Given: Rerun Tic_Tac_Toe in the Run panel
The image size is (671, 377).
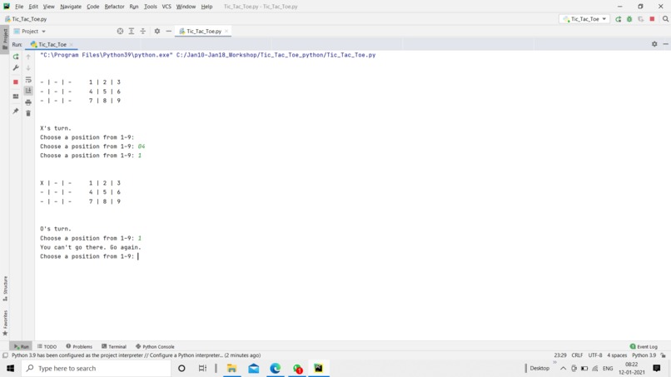Looking at the screenshot, I should click(16, 57).
